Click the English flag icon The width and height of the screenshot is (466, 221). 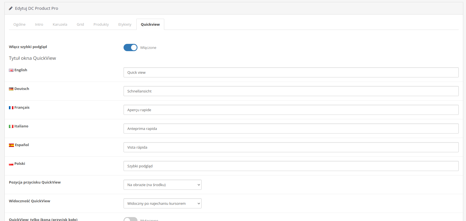pos(11,70)
